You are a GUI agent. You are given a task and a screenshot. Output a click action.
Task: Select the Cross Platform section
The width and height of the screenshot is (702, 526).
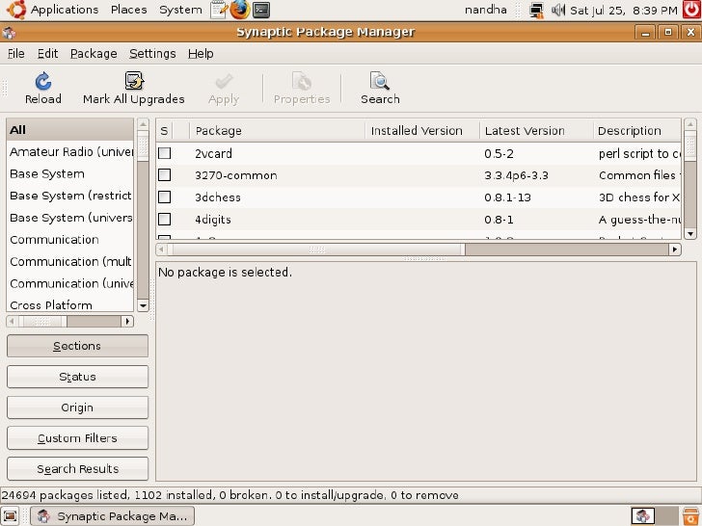69,304
